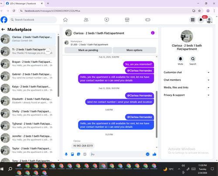Choose a GIF icon in composer
The width and height of the screenshot is (218, 176).
pyautogui.click(x=85, y=154)
